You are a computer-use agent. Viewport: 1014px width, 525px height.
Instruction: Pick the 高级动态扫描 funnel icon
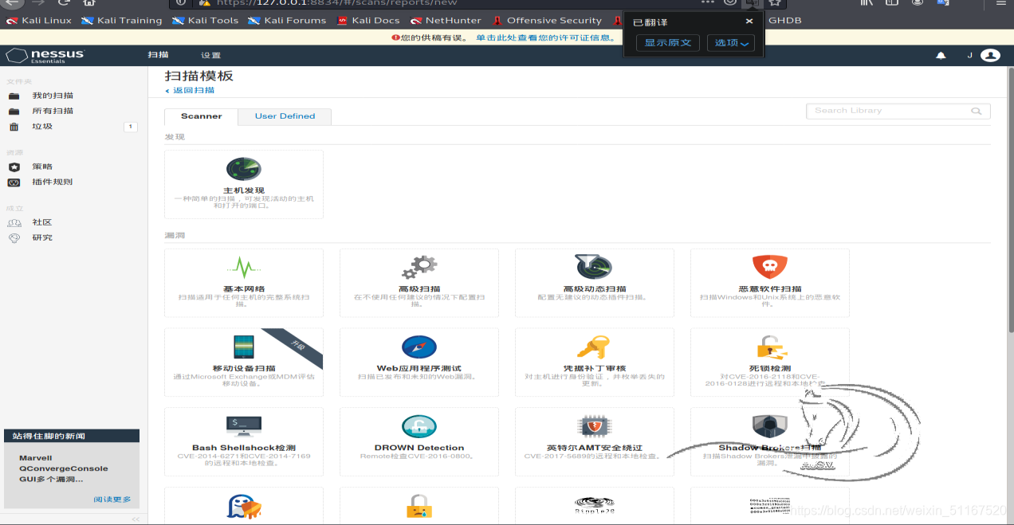tap(594, 268)
